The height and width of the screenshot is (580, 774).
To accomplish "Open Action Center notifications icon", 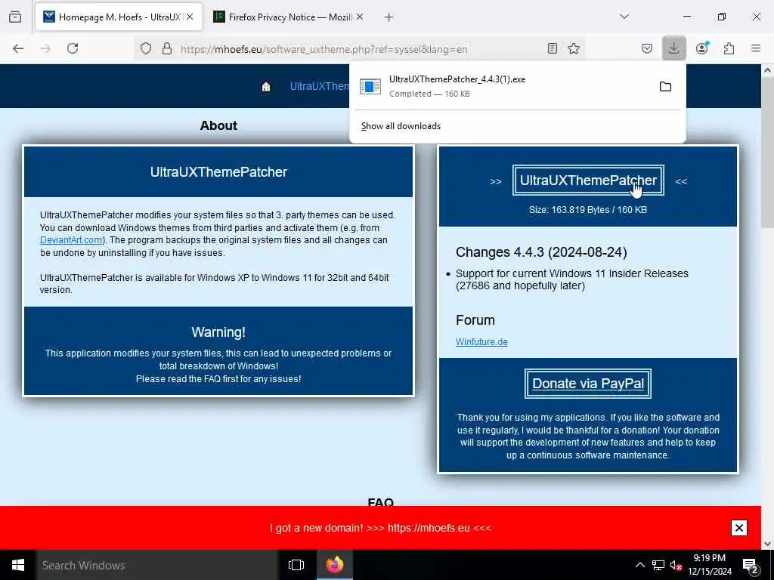I will [x=750, y=565].
